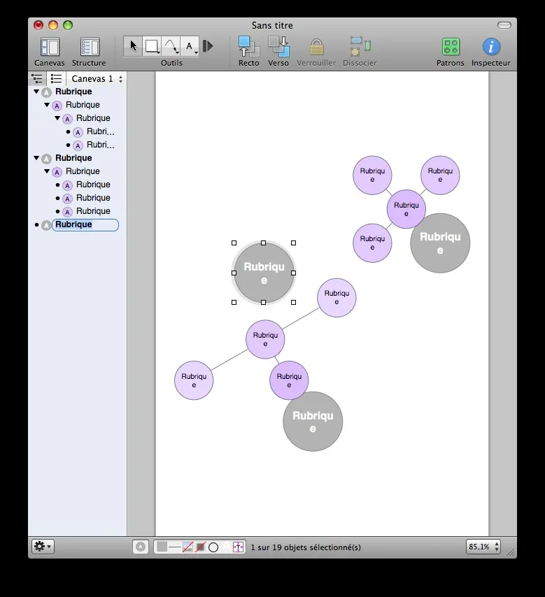Image resolution: width=545 pixels, height=597 pixels.
Task: Open the gear action menu at bottom left
Action: click(42, 547)
